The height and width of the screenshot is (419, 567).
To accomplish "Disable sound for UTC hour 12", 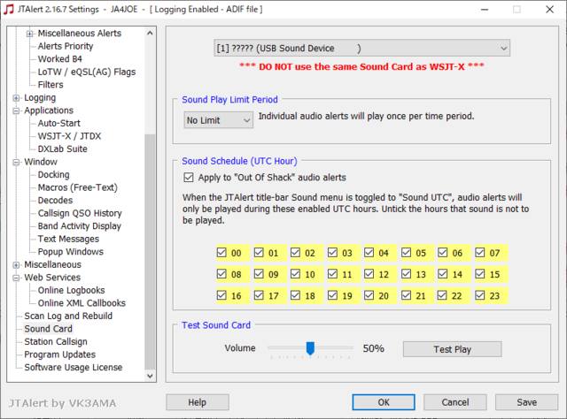I will (x=369, y=274).
